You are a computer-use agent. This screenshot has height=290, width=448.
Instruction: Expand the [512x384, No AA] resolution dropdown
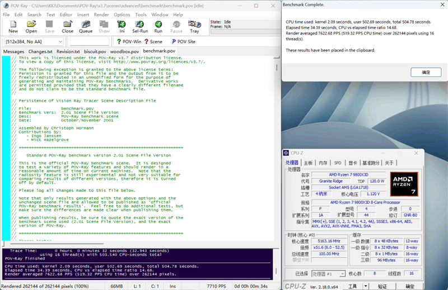click(63, 41)
